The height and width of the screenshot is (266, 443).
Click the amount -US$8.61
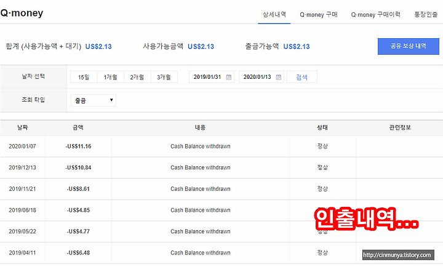(78, 189)
